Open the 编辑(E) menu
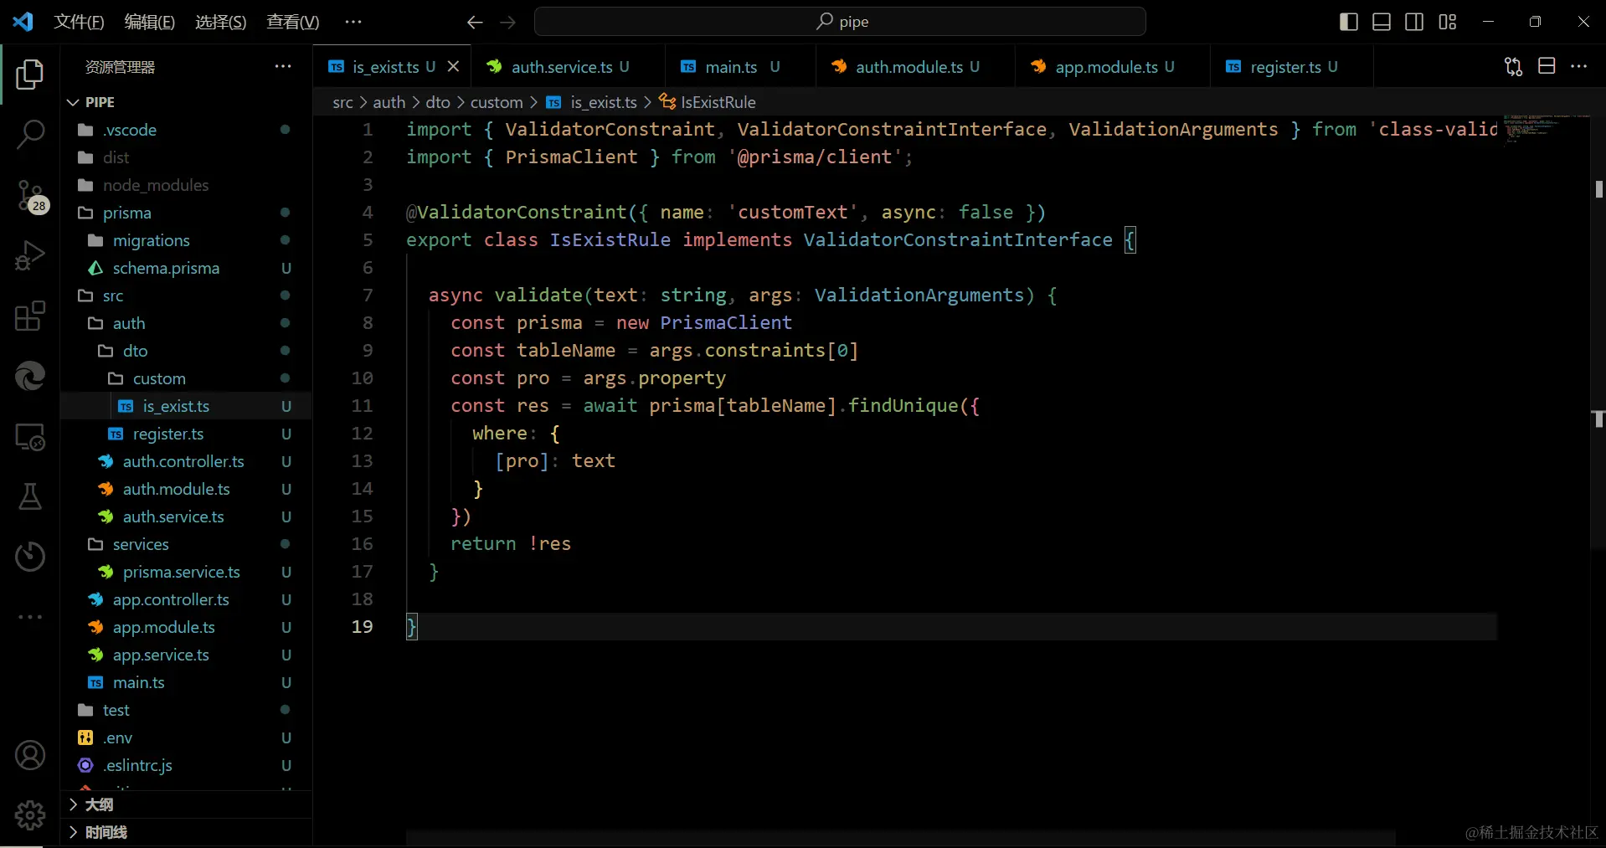 point(150,22)
